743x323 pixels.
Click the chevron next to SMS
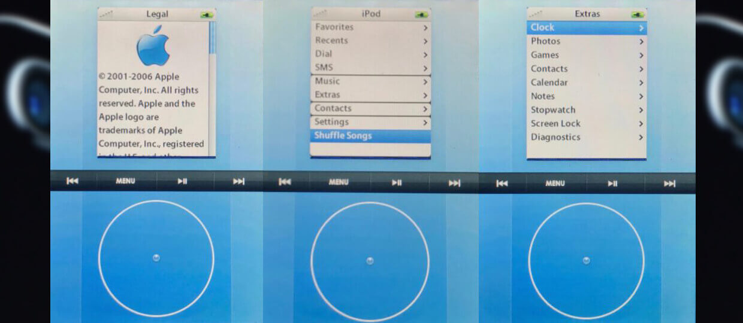click(x=425, y=68)
